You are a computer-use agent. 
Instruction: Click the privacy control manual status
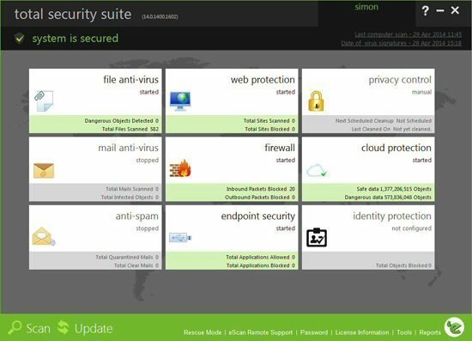[421, 92]
